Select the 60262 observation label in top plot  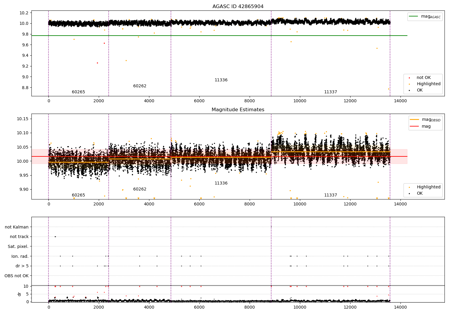tap(140, 86)
